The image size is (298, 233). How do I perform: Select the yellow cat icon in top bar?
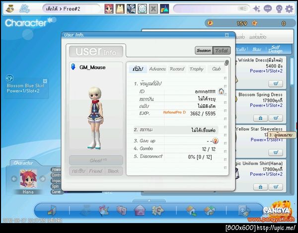pyautogui.click(x=120, y=9)
